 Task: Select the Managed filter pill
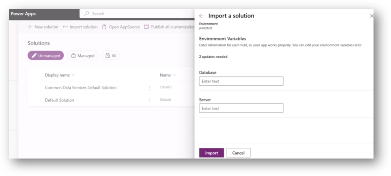point(82,56)
